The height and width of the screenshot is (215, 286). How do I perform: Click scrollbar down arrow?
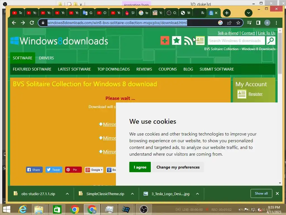[280, 183]
